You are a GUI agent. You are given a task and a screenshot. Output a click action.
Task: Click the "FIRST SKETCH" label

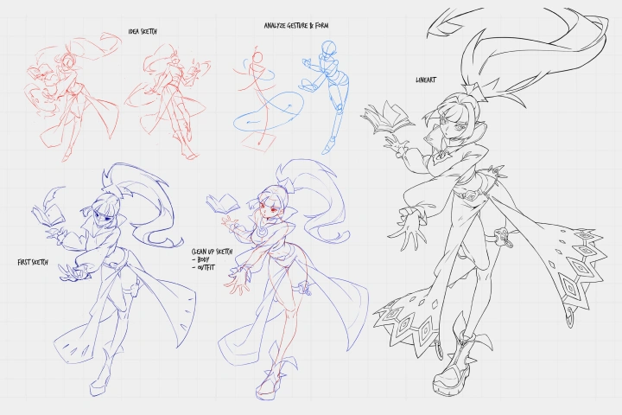tap(33, 263)
